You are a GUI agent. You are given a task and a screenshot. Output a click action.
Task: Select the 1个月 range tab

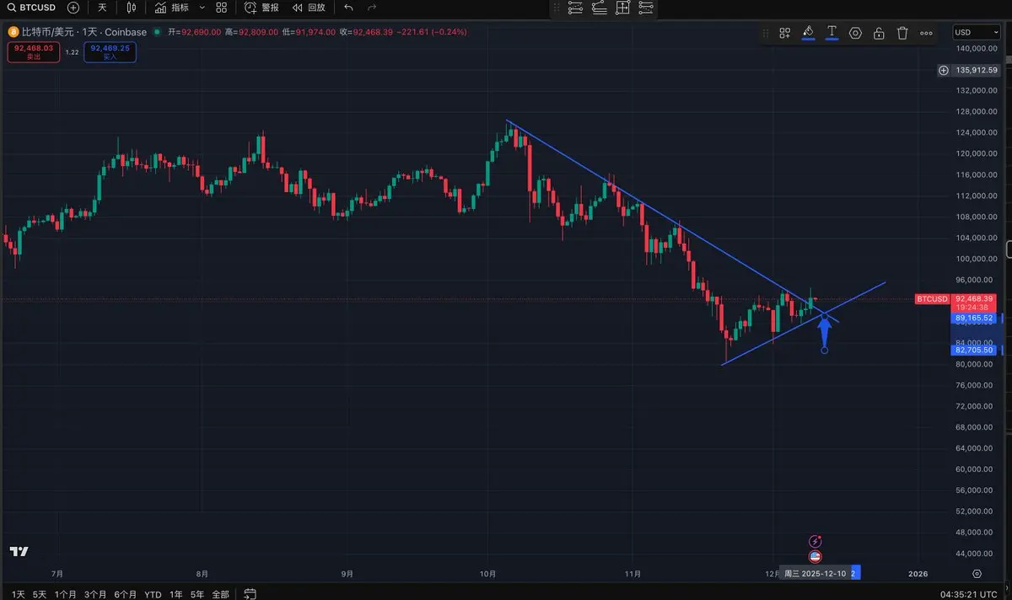pyautogui.click(x=66, y=594)
